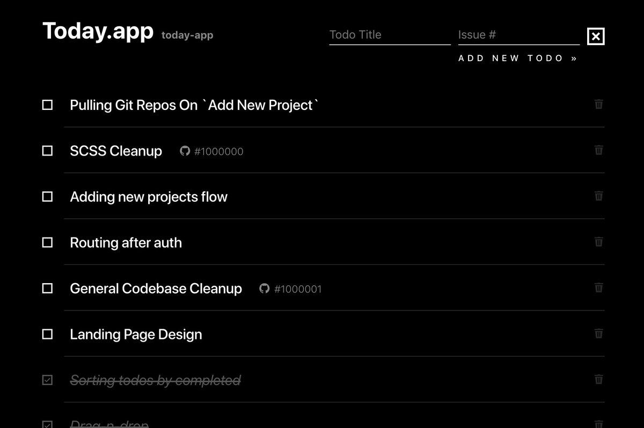Click into the Issue # field

click(x=518, y=35)
